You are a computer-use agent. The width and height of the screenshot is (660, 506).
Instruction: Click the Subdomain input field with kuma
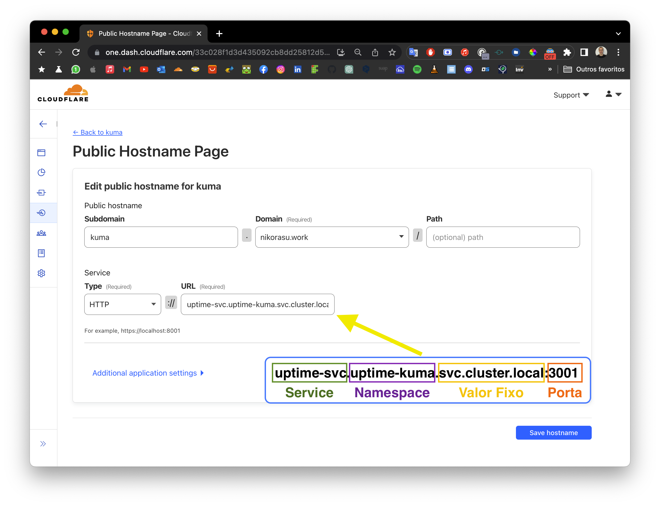pyautogui.click(x=161, y=237)
